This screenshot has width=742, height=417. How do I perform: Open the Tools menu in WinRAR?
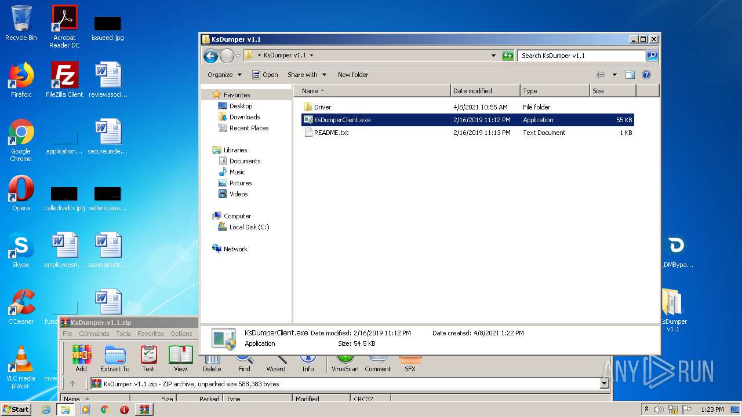tap(123, 334)
